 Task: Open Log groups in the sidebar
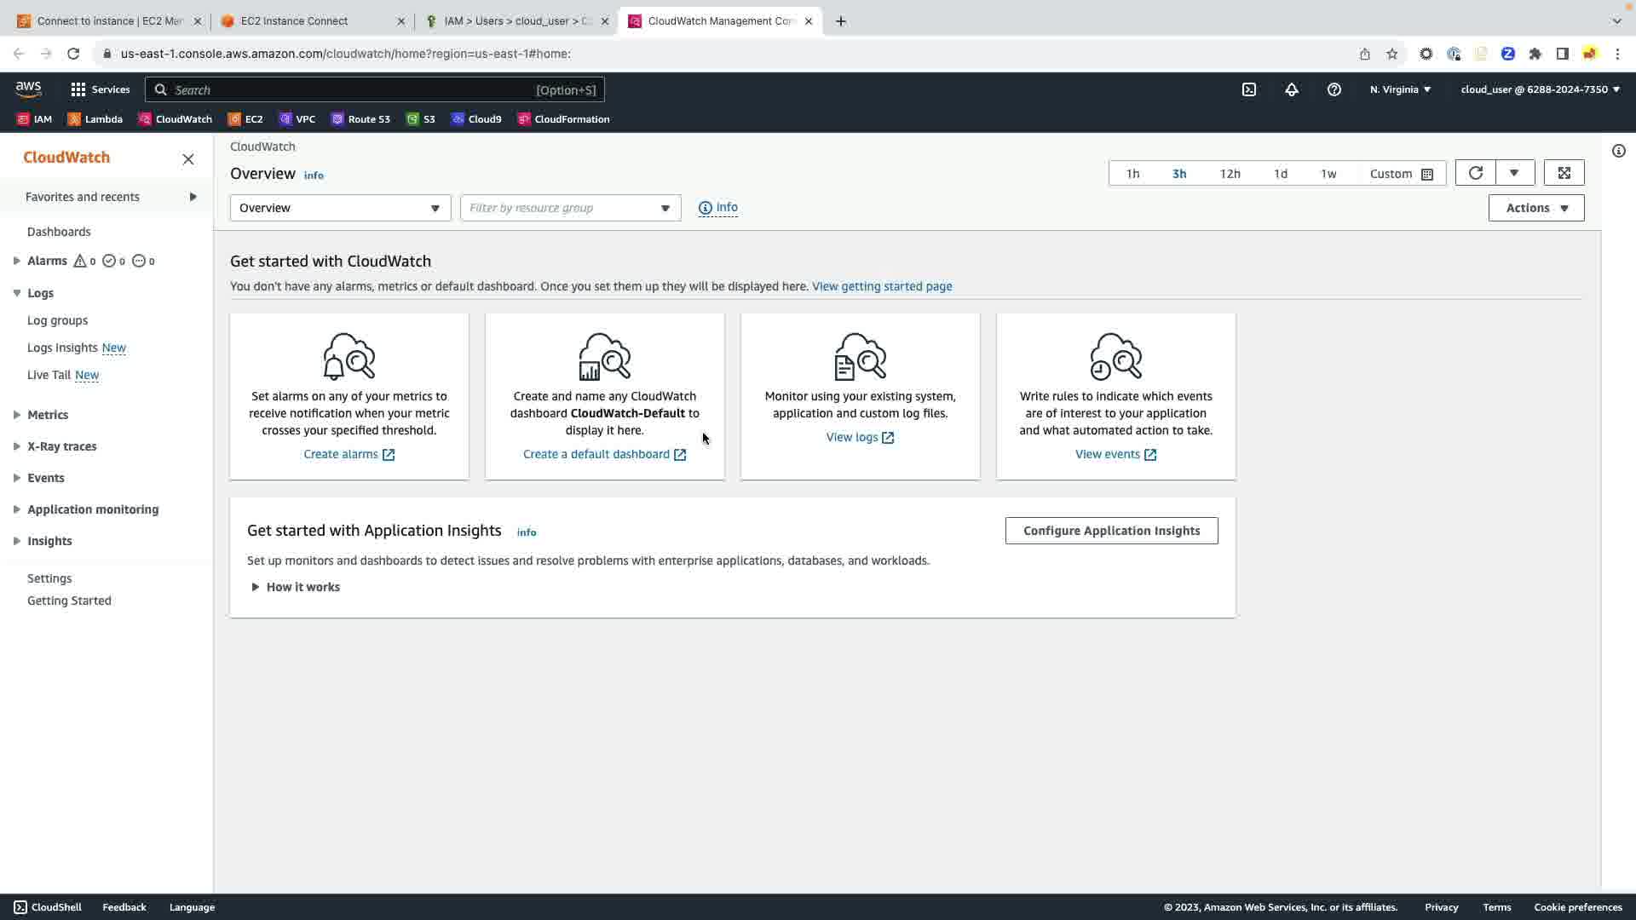coord(57,320)
